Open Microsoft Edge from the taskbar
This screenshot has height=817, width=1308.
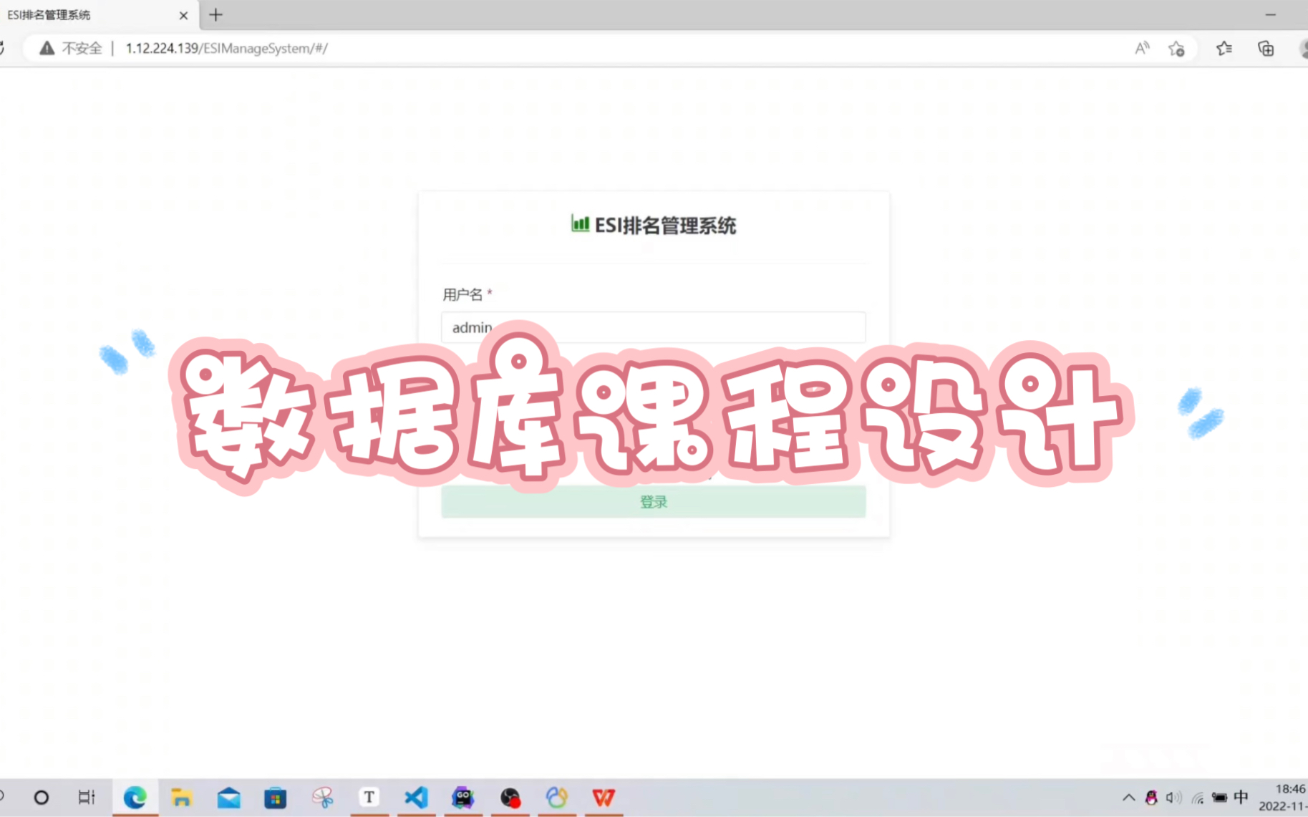point(135,797)
